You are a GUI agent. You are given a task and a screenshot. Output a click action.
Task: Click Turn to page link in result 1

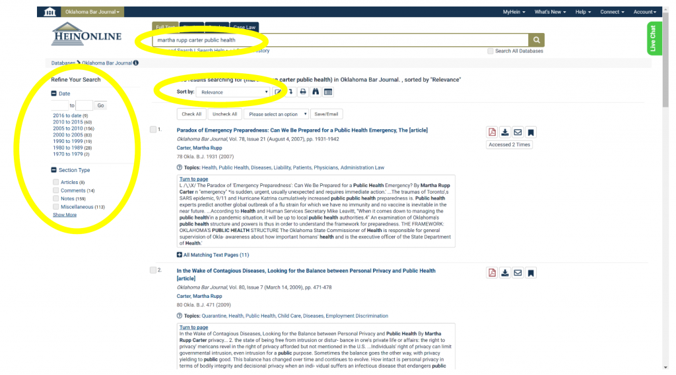(193, 179)
